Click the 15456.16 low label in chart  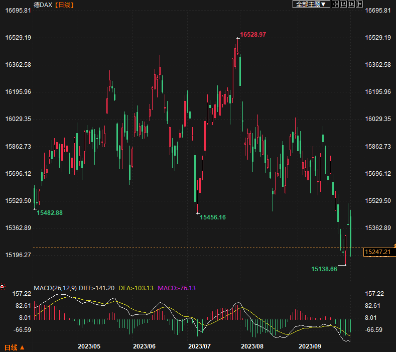213,217
